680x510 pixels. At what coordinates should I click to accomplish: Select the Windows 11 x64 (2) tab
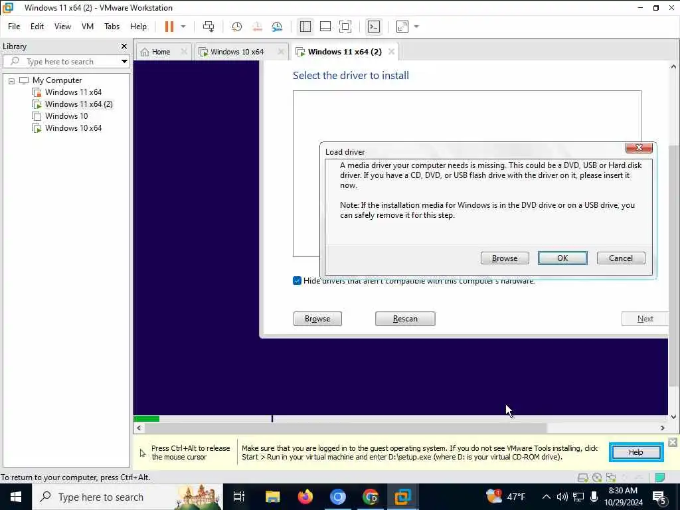(x=345, y=52)
